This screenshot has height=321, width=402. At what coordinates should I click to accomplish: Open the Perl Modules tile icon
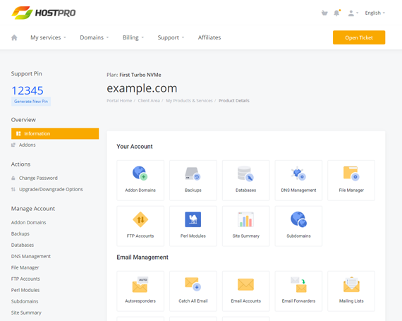tap(193, 219)
